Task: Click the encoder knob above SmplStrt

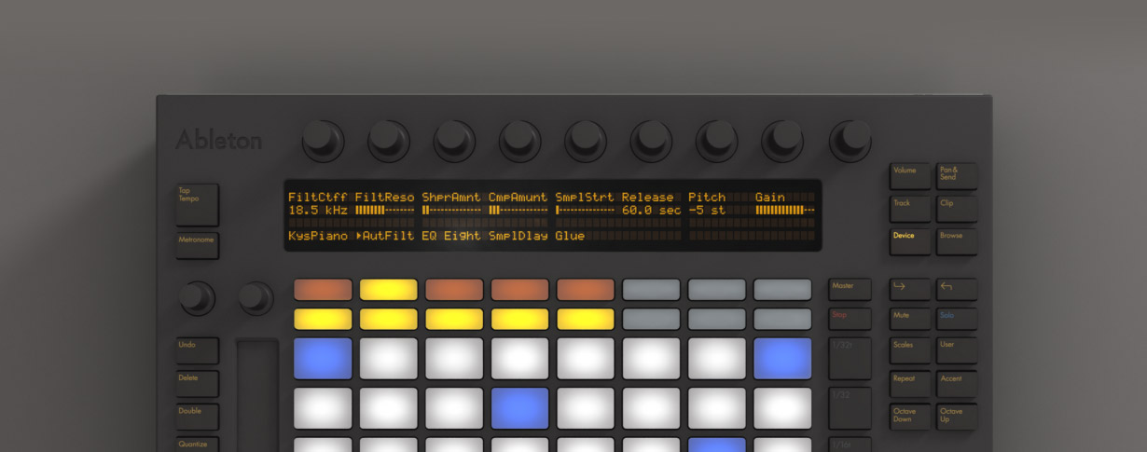Action: 586,141
